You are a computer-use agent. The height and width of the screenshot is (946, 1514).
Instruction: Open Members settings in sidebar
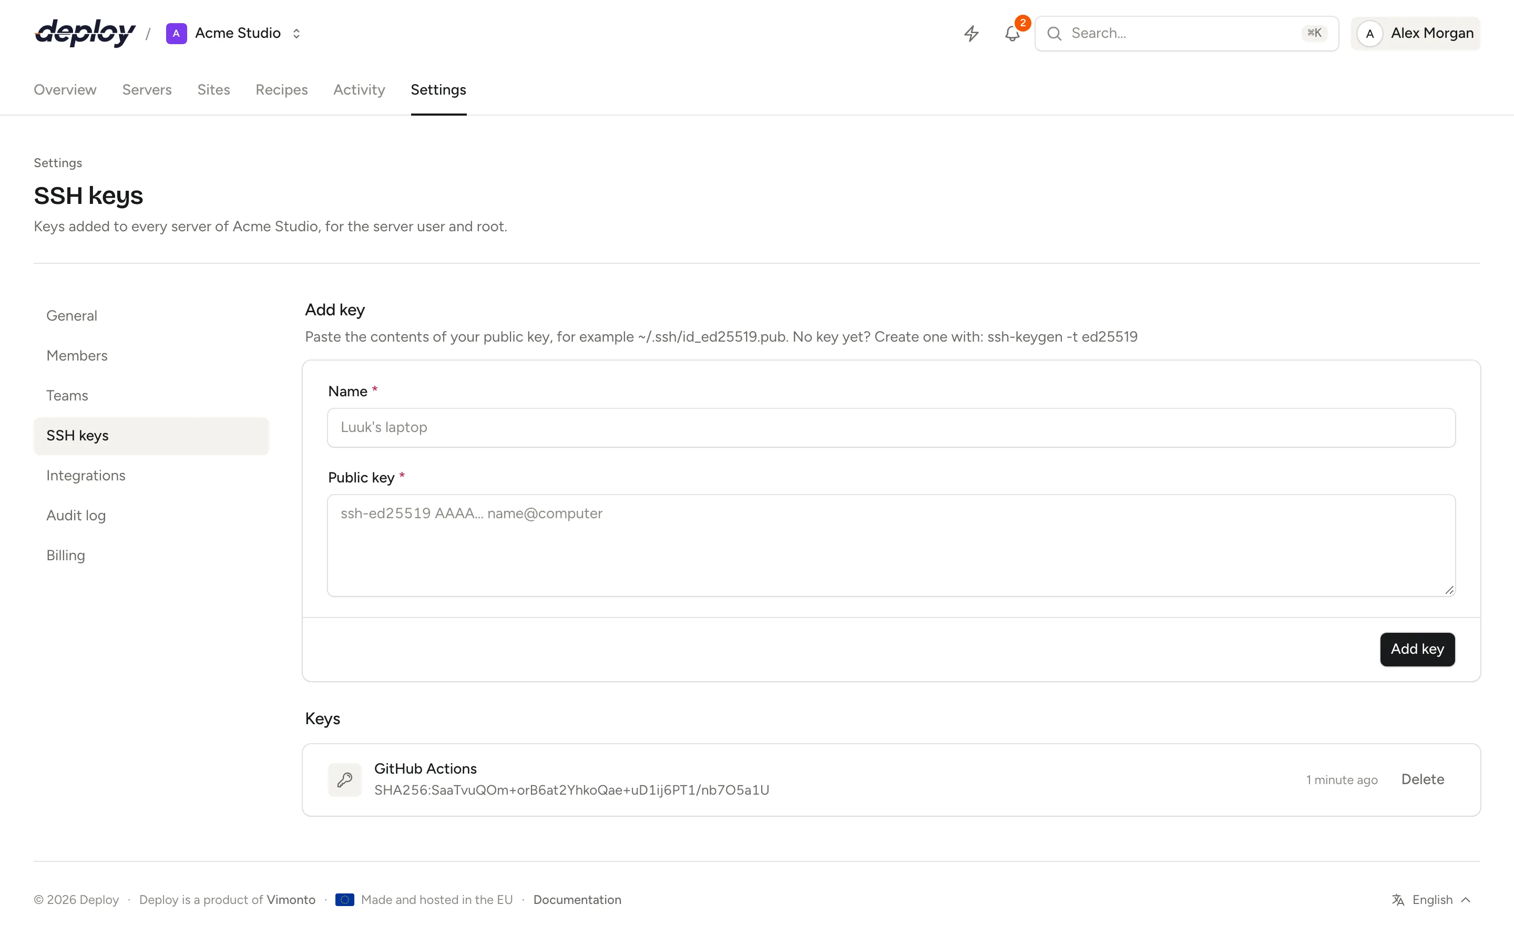coord(151,356)
